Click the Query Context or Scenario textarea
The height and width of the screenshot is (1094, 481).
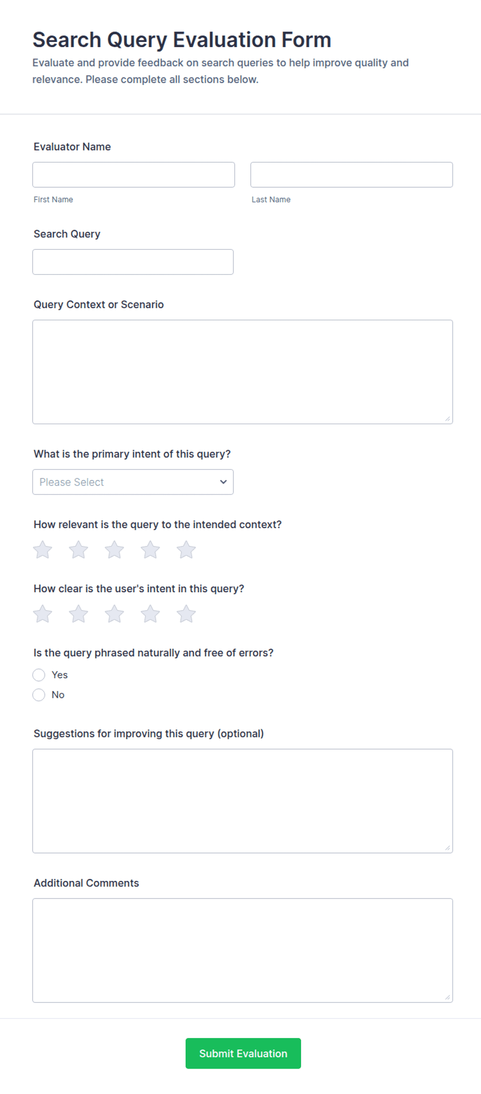click(243, 372)
